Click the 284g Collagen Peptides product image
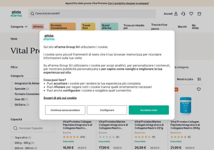This screenshot has height=150, width=214. pyautogui.click(x=186, y=106)
